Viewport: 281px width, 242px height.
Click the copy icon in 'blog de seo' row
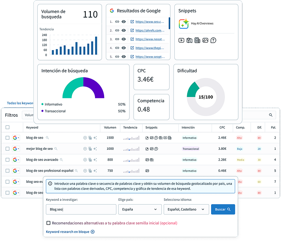pos(90,138)
